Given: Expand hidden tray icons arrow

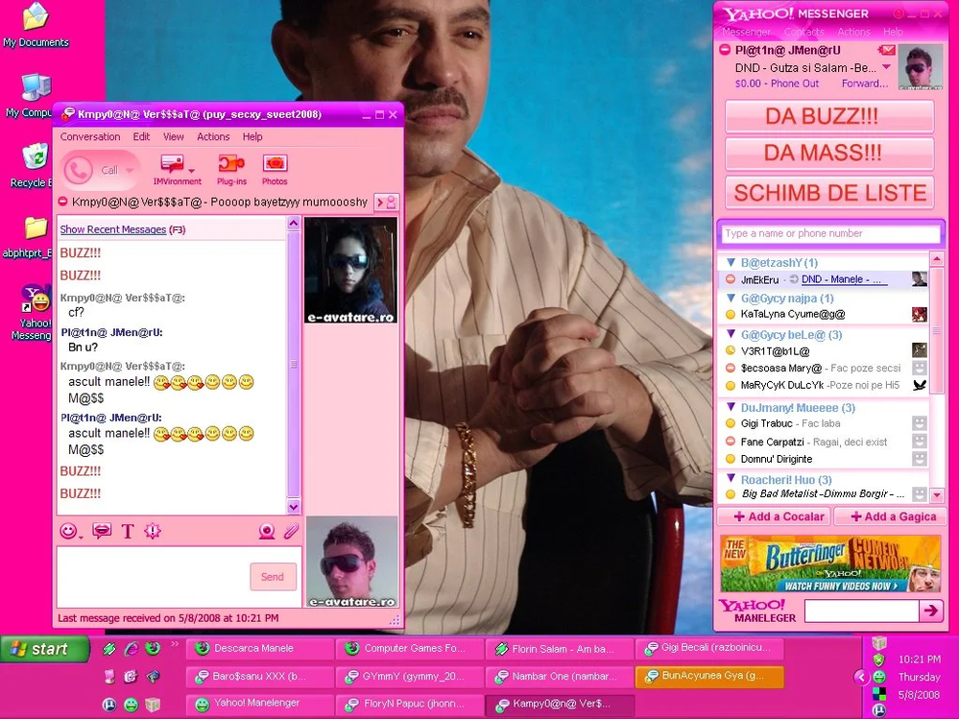Looking at the screenshot, I should (861, 677).
